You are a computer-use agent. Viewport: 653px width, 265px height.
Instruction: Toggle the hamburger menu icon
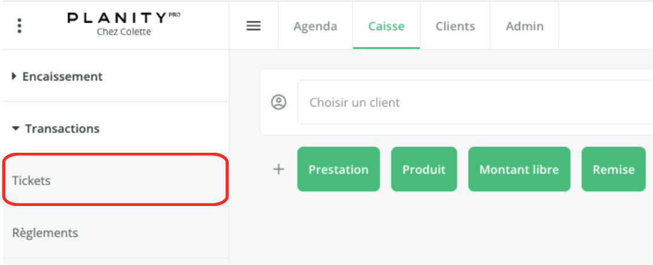pyautogui.click(x=254, y=26)
